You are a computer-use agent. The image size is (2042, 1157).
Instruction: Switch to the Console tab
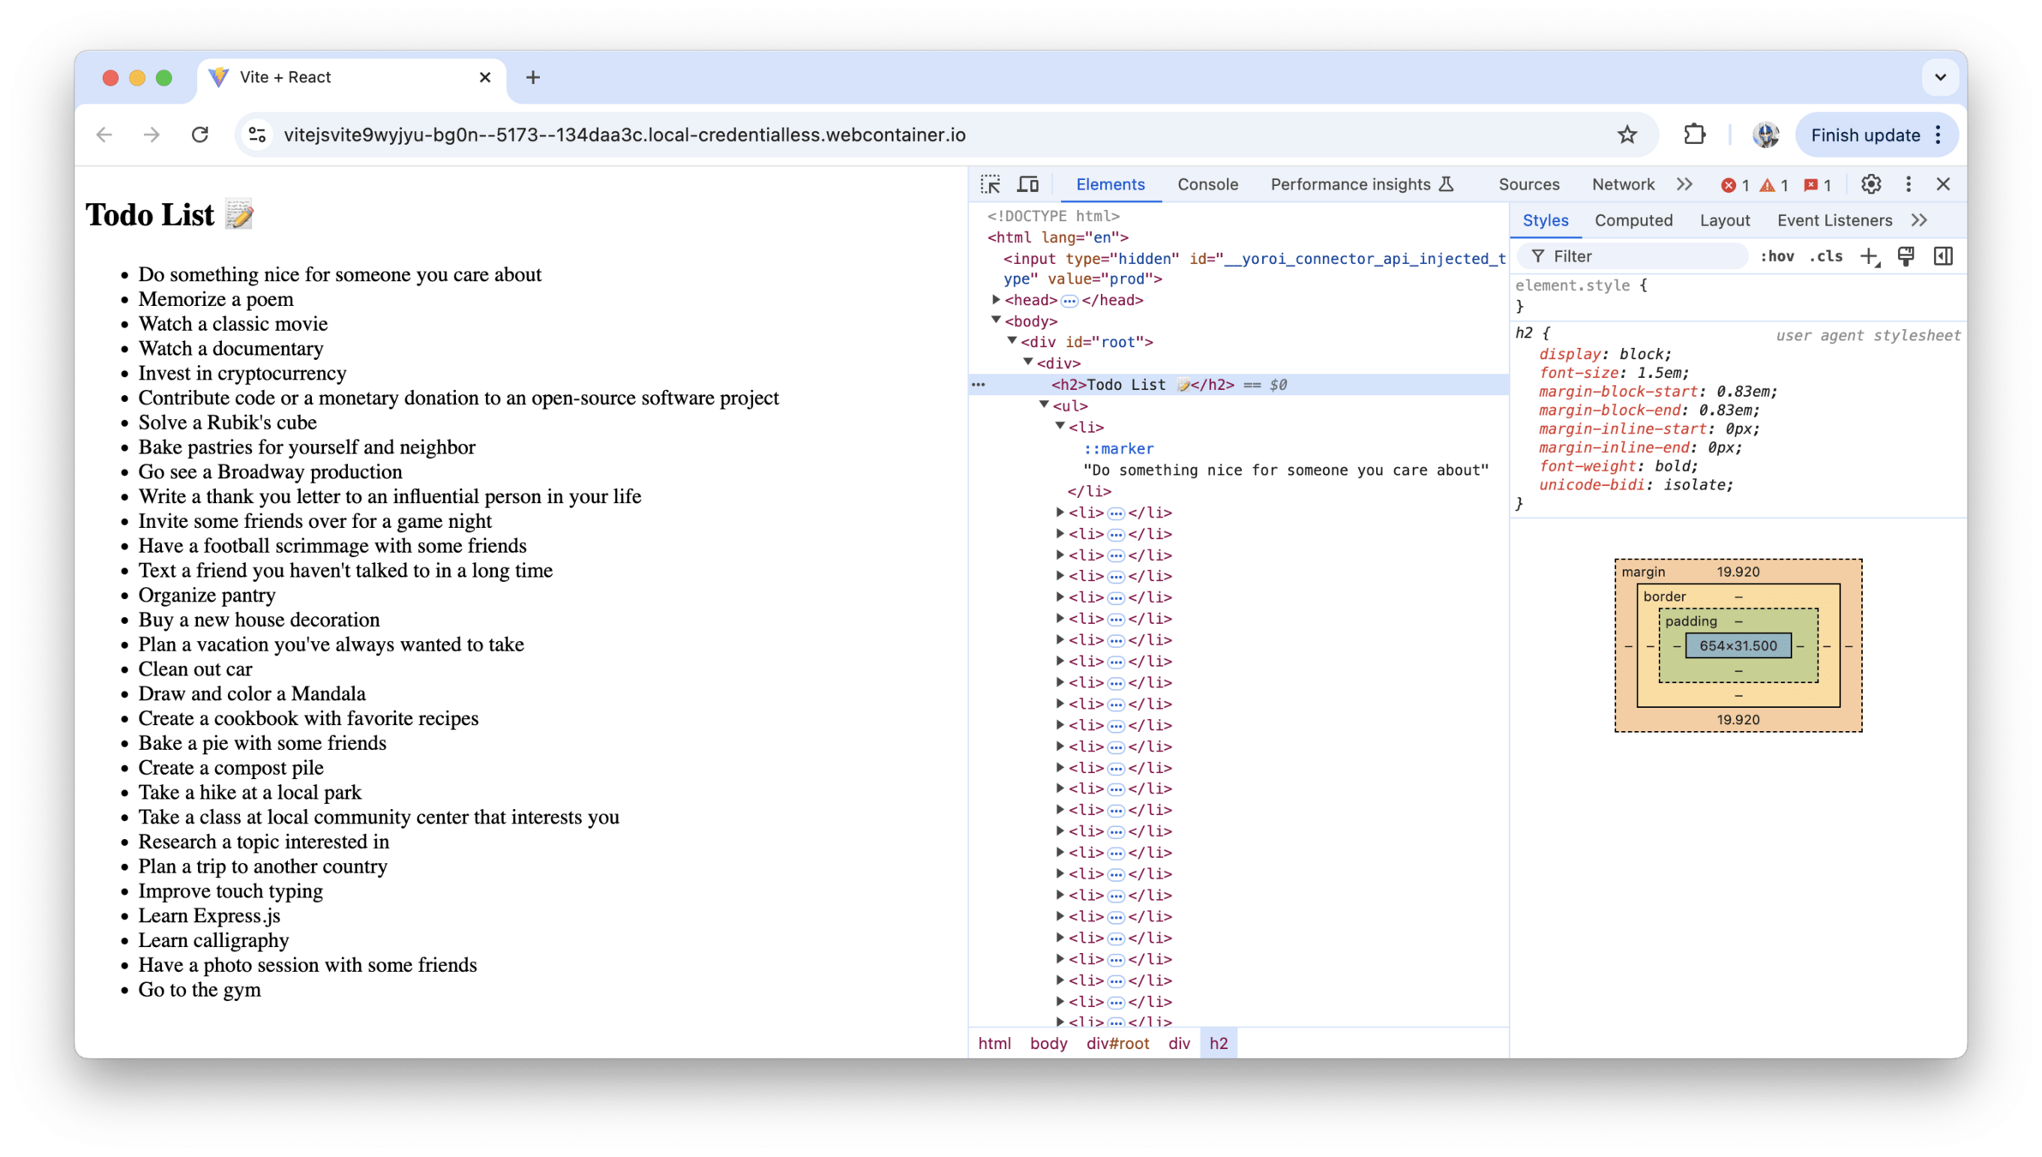[x=1207, y=184]
